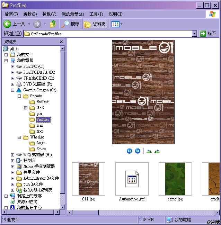Go up one folder level
The image size is (221, 225).
coord(53,24)
